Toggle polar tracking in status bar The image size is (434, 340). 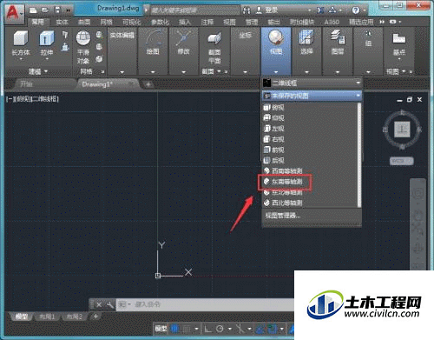pyautogui.click(x=220, y=329)
